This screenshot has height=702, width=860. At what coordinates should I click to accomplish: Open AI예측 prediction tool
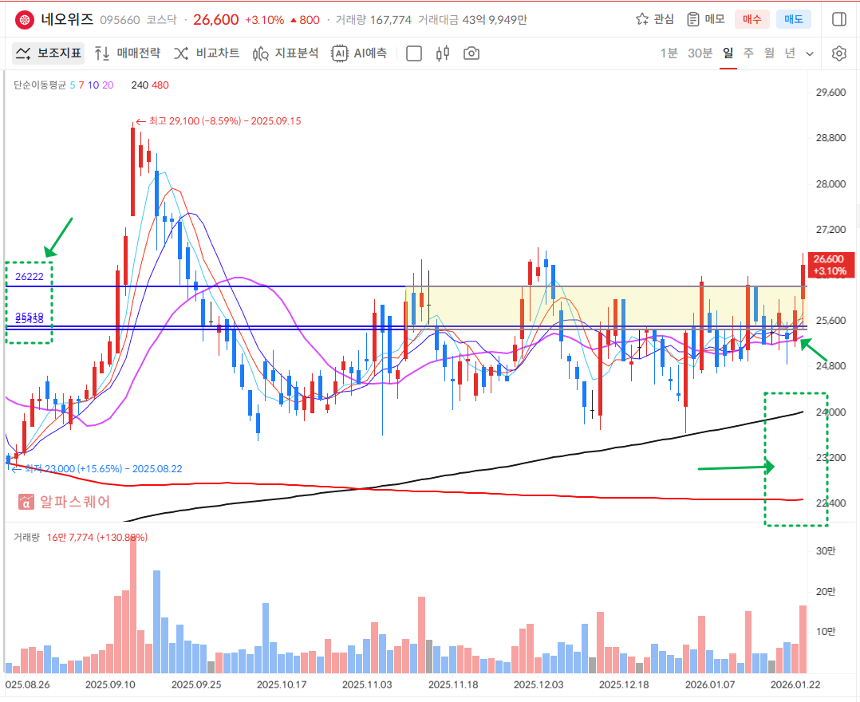point(360,53)
